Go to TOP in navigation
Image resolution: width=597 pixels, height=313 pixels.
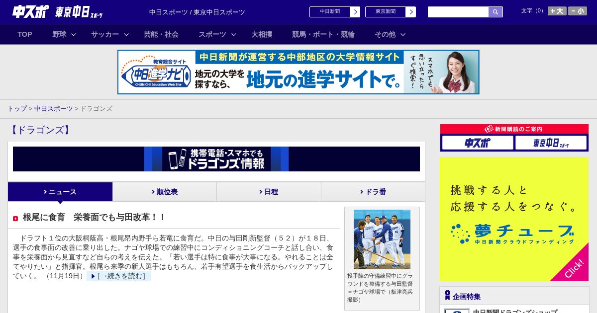(25, 34)
